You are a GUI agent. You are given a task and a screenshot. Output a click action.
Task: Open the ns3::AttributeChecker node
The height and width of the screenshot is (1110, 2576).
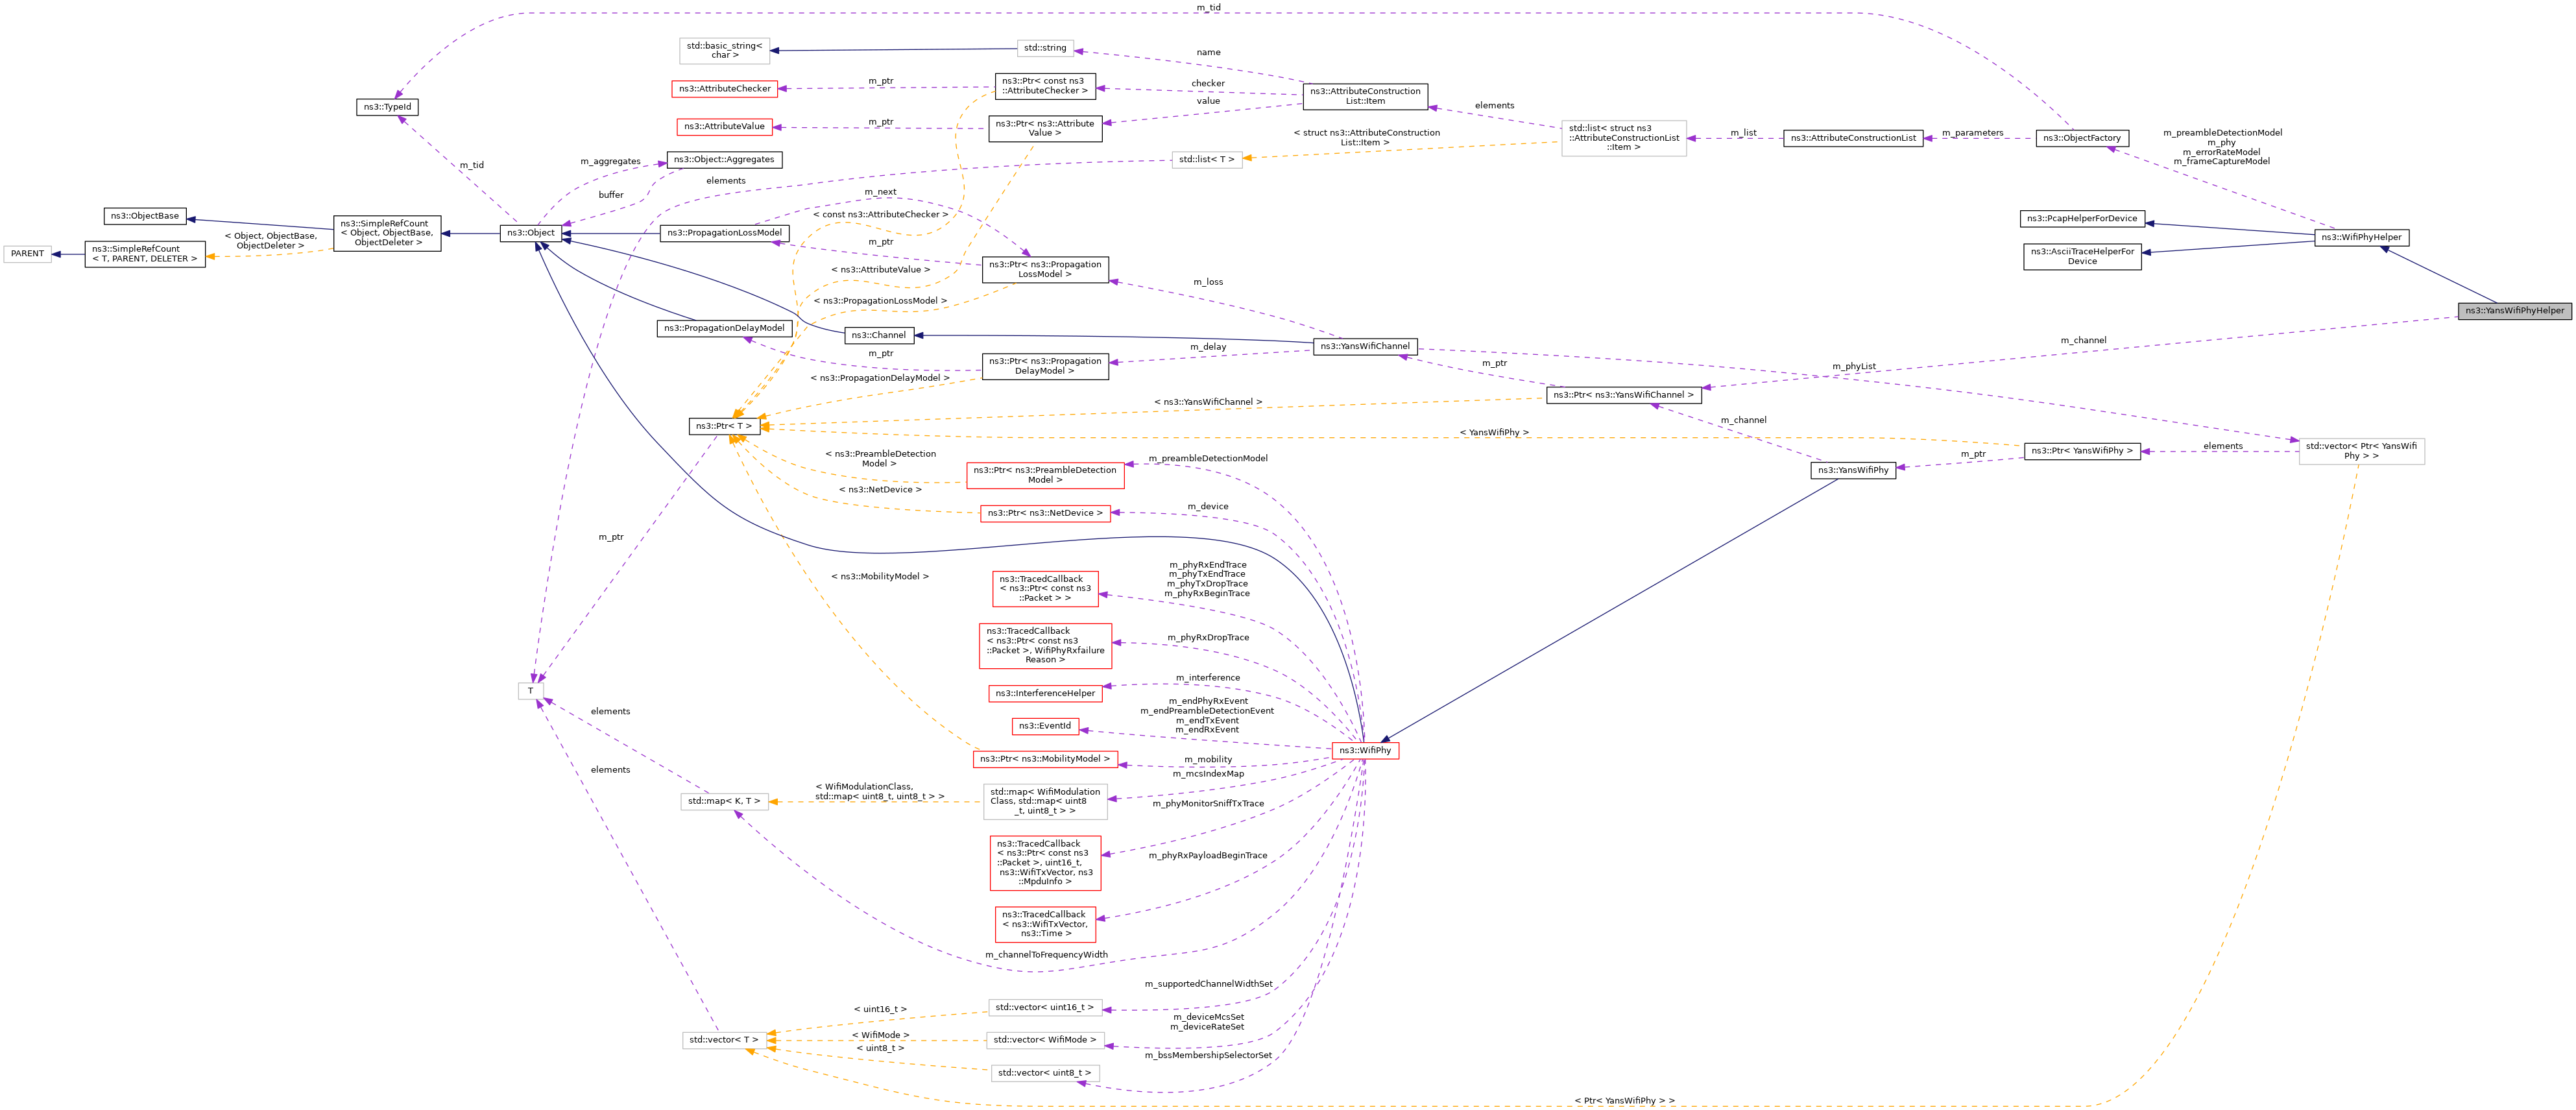[x=725, y=89]
